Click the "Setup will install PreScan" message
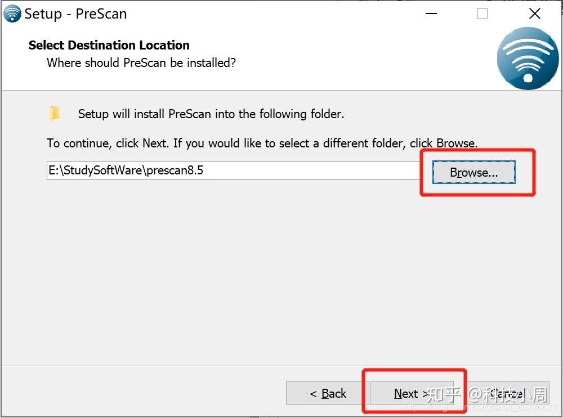The image size is (563, 418). 211,114
